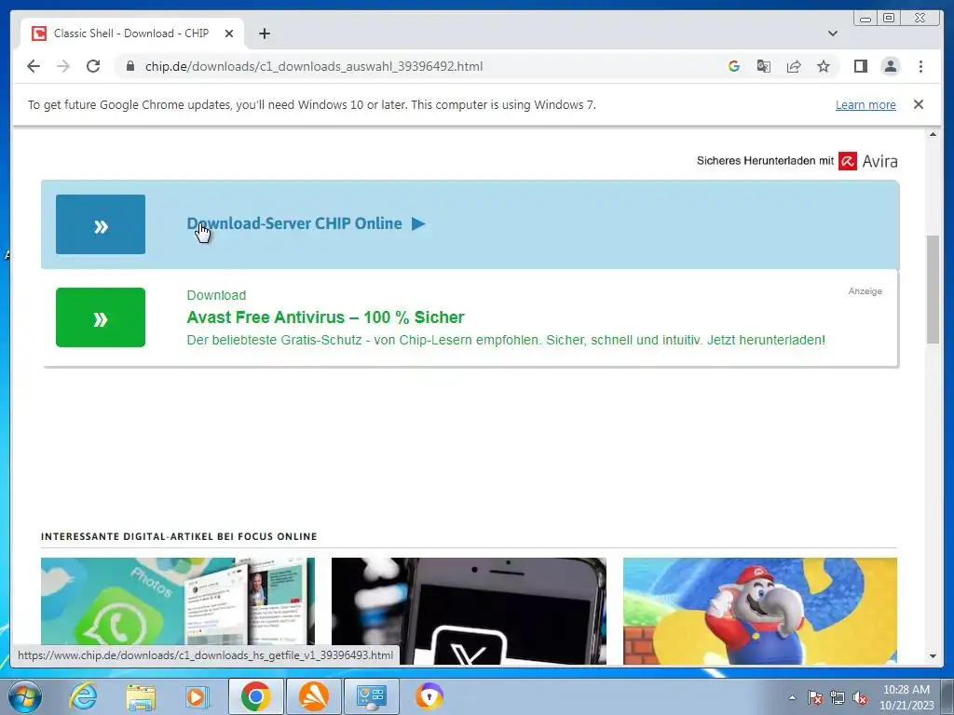
Task: Click the Chrome taskbar icon
Action: 255,696
